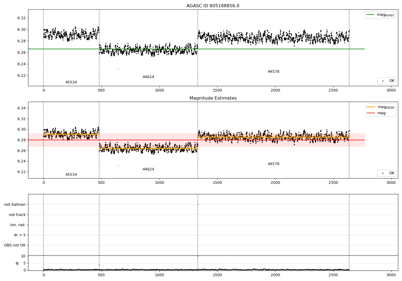Select the not Kalman axis label

pos(15,204)
